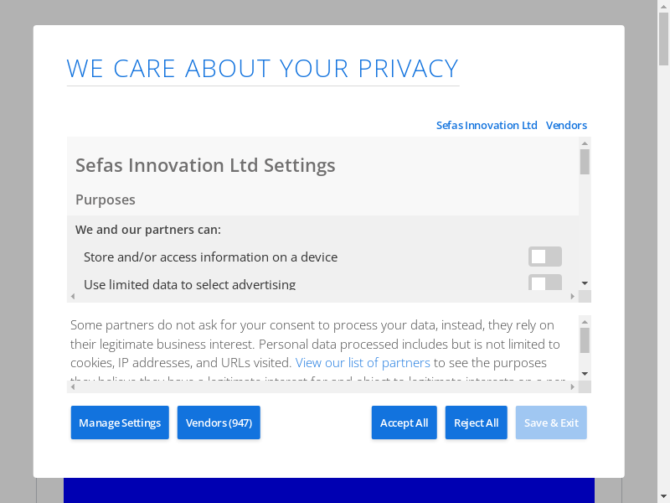This screenshot has width=670, height=503.
Task: Click settings panel scroll left arrow
Action: [x=73, y=296]
